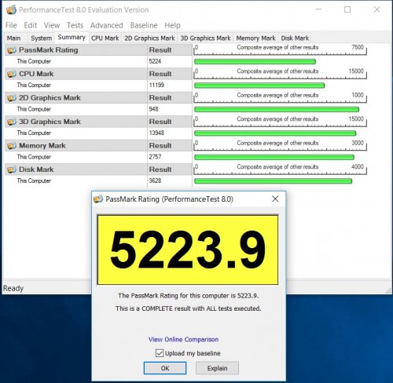Click the Disk Mark section icon
The width and height of the screenshot is (393, 383).
(x=12, y=170)
